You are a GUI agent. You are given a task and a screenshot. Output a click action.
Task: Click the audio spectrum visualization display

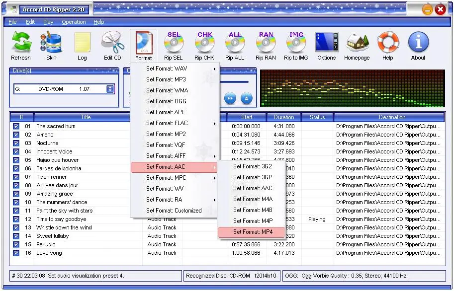tap(353, 88)
